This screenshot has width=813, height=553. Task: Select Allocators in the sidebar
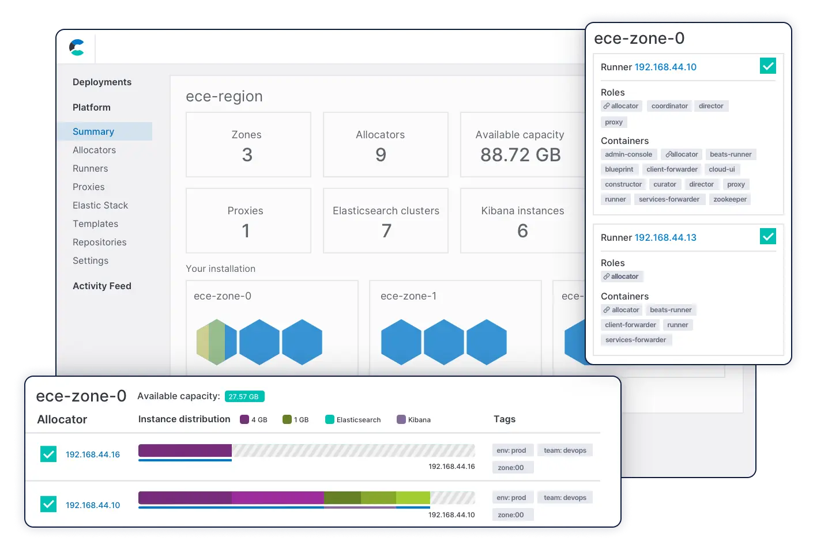[x=94, y=150]
